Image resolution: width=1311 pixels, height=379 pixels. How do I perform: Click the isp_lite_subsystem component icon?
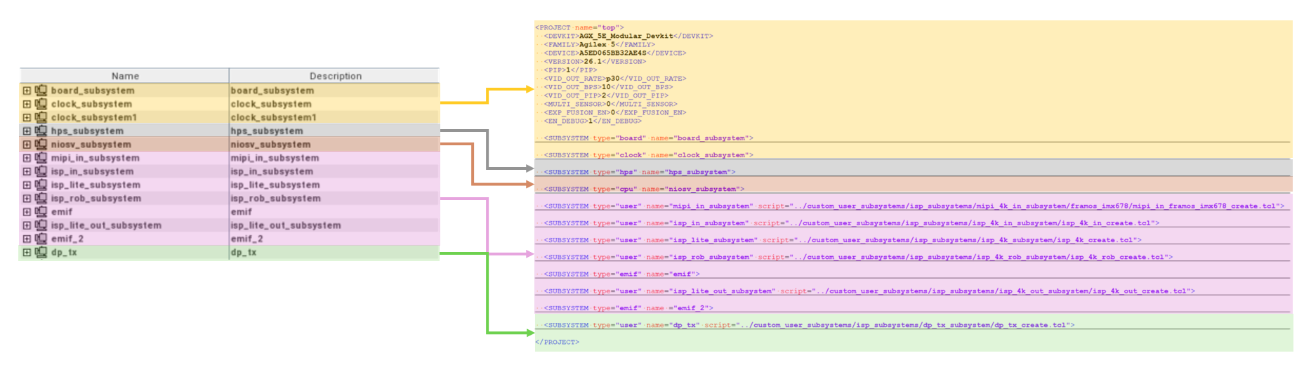(41, 185)
